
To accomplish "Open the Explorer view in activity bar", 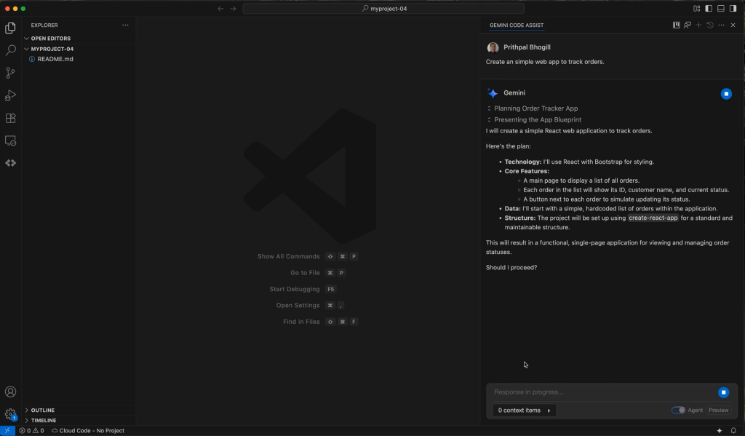I will (10, 28).
